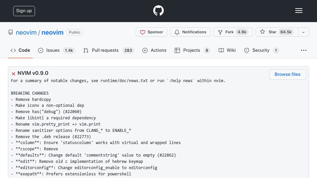Open the Pull requests tab
Image resolution: width=317 pixels, height=178 pixels.
pyautogui.click(x=109, y=50)
